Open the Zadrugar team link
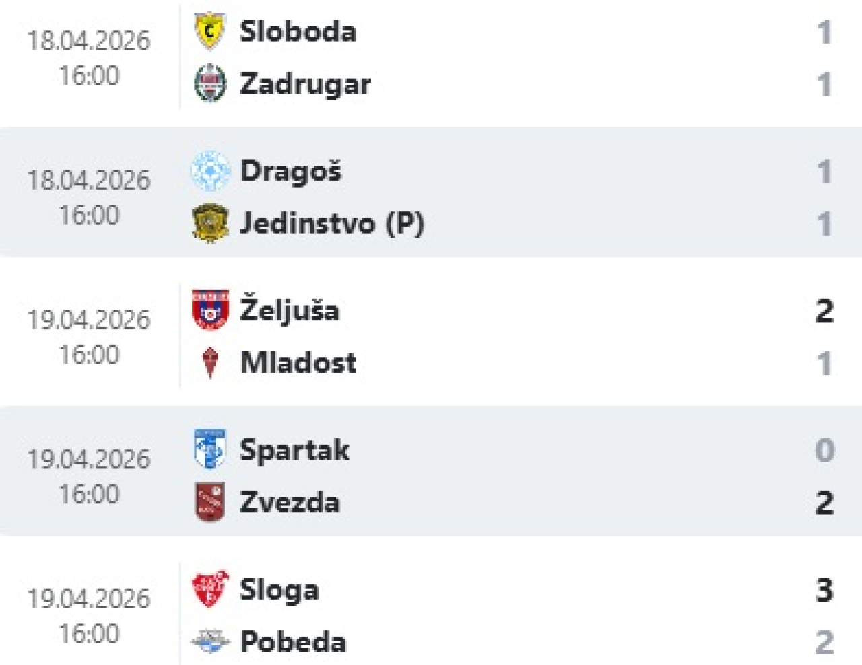The width and height of the screenshot is (862, 665). point(305,84)
